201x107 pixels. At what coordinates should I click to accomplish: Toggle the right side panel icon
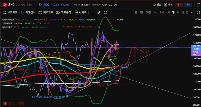click(198, 5)
